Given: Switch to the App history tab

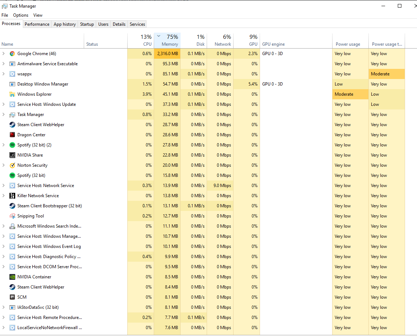Looking at the screenshot, I should (x=65, y=24).
